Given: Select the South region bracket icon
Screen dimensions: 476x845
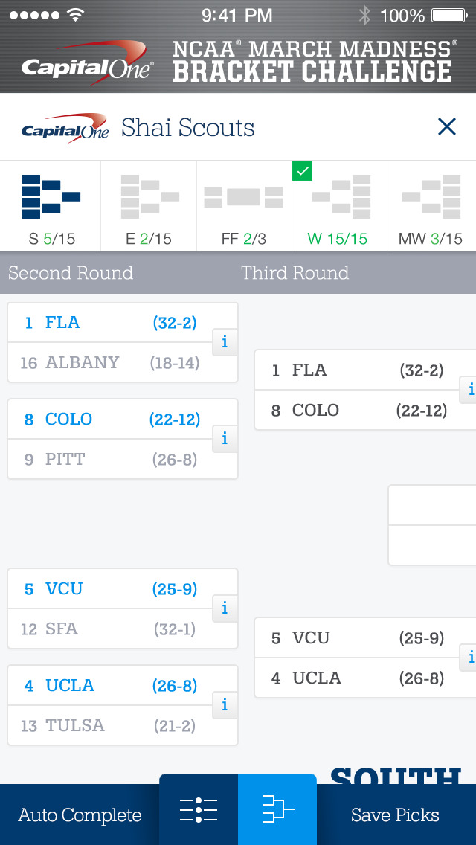Looking at the screenshot, I should tap(51, 206).
